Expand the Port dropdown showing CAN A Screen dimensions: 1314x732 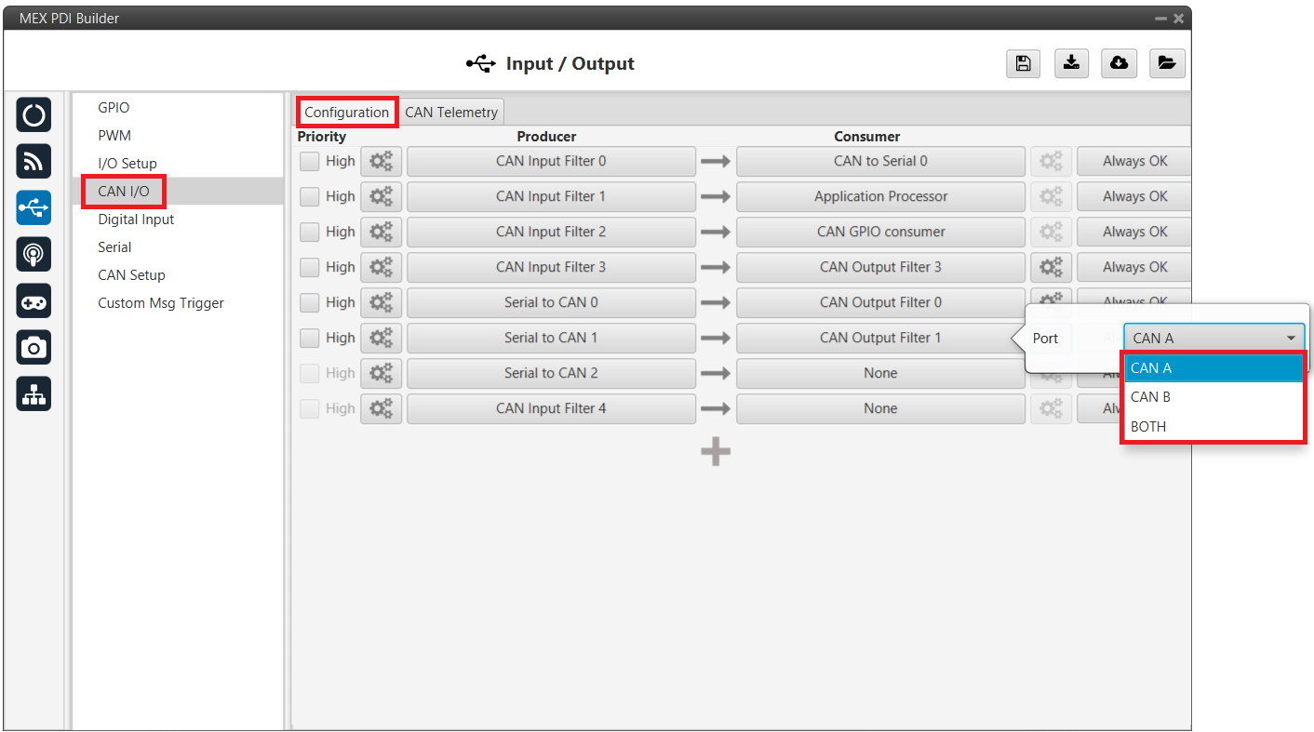[1213, 339]
